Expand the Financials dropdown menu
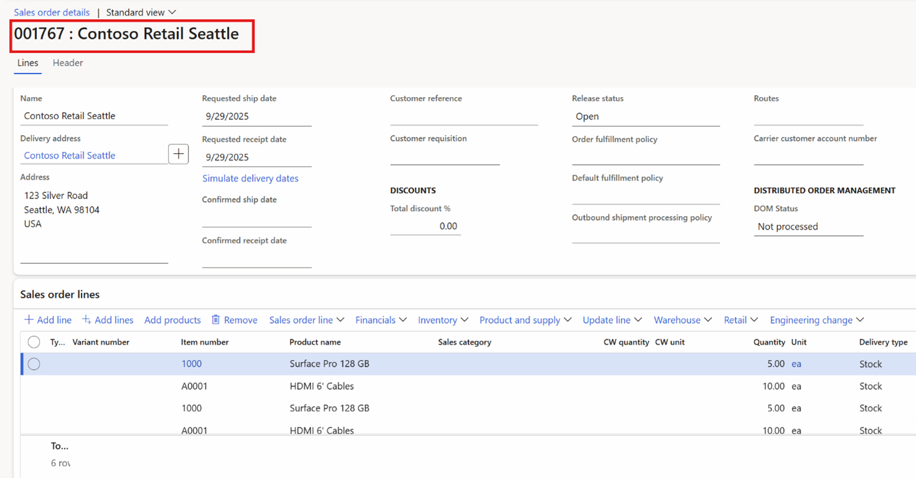The image size is (916, 478). coord(380,320)
